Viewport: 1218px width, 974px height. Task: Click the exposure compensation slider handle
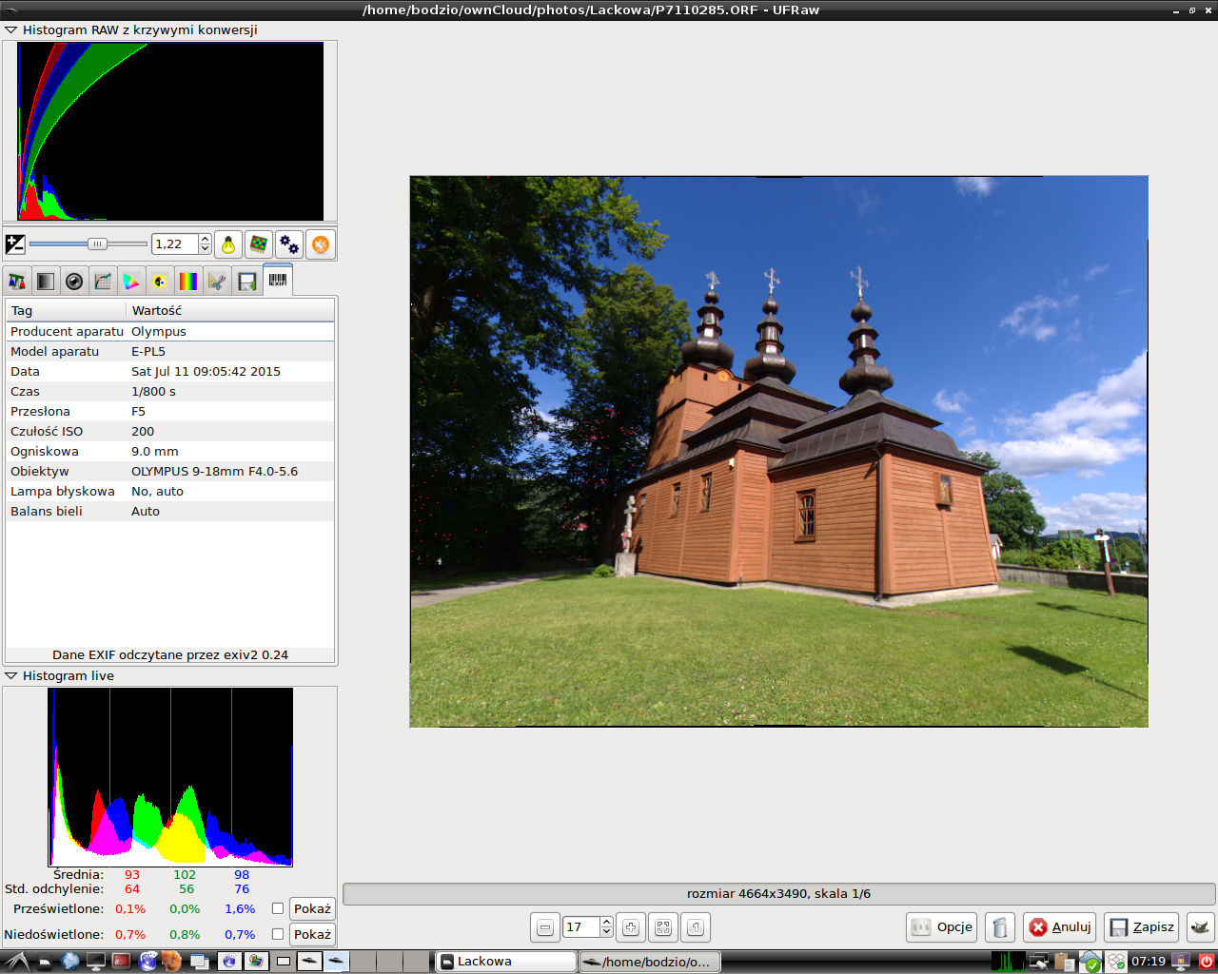point(97,244)
